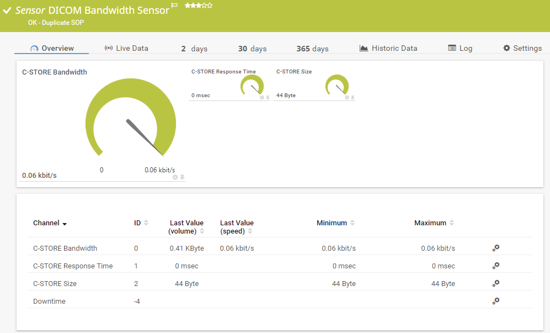550x333 pixels.
Task: Sort table by Minimum column
Action: (x=352, y=223)
